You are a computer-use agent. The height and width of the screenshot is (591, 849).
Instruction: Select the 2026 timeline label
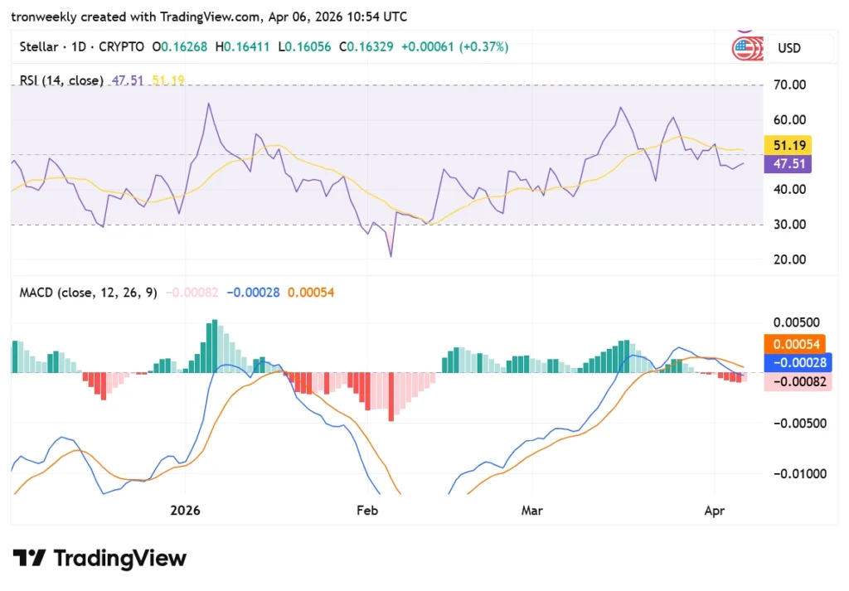point(185,511)
